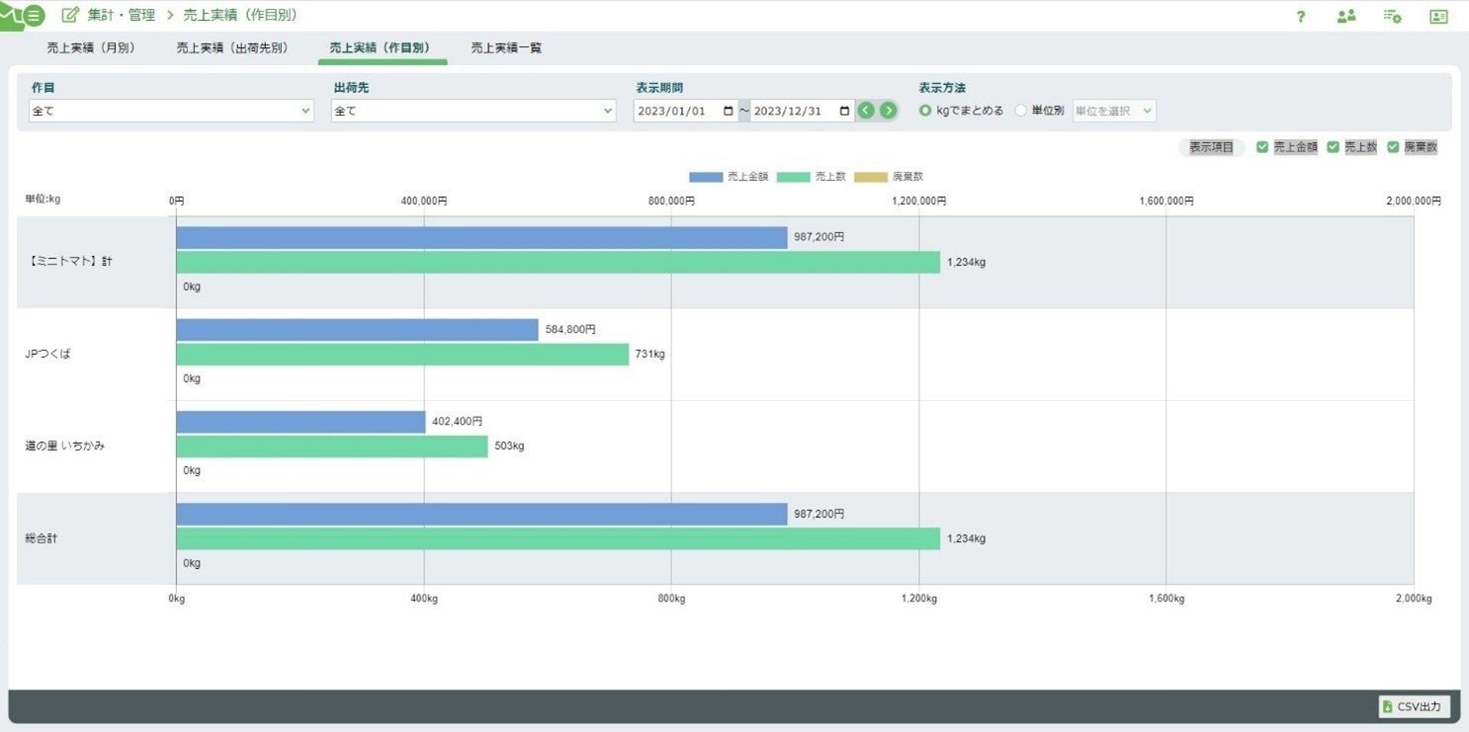This screenshot has height=732, width=1469.
Task: Click the edit pencil icon beside 集計・管理
Action: [70, 16]
